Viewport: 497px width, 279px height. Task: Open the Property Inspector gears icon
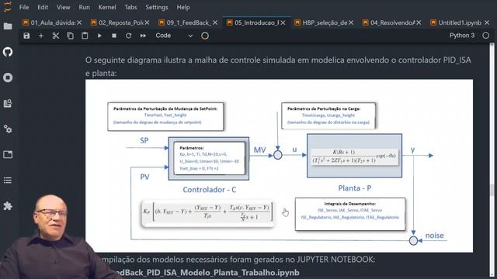8,129
